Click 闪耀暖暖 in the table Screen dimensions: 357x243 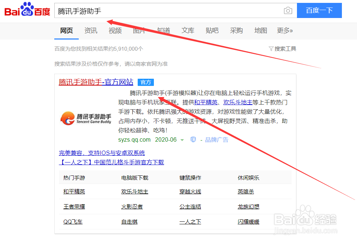click(x=249, y=221)
